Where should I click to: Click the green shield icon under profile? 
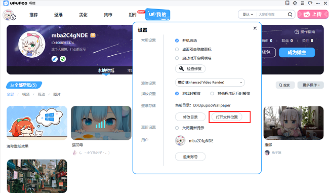63,59
